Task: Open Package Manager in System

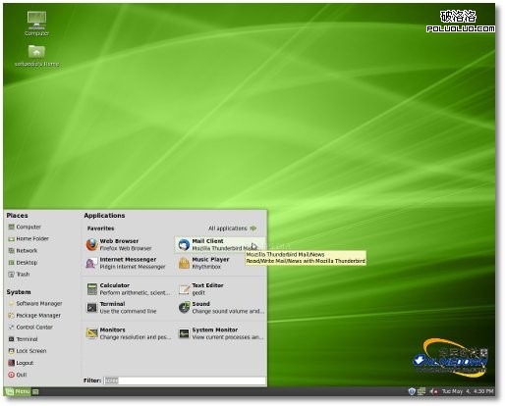Action: coord(34,316)
